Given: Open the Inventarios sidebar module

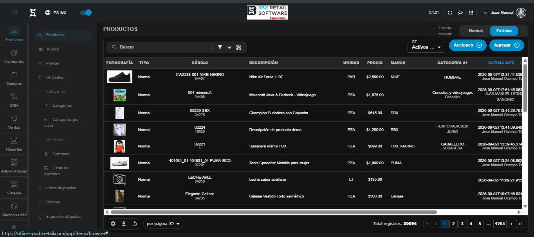Looking at the screenshot, I should coord(14,57).
